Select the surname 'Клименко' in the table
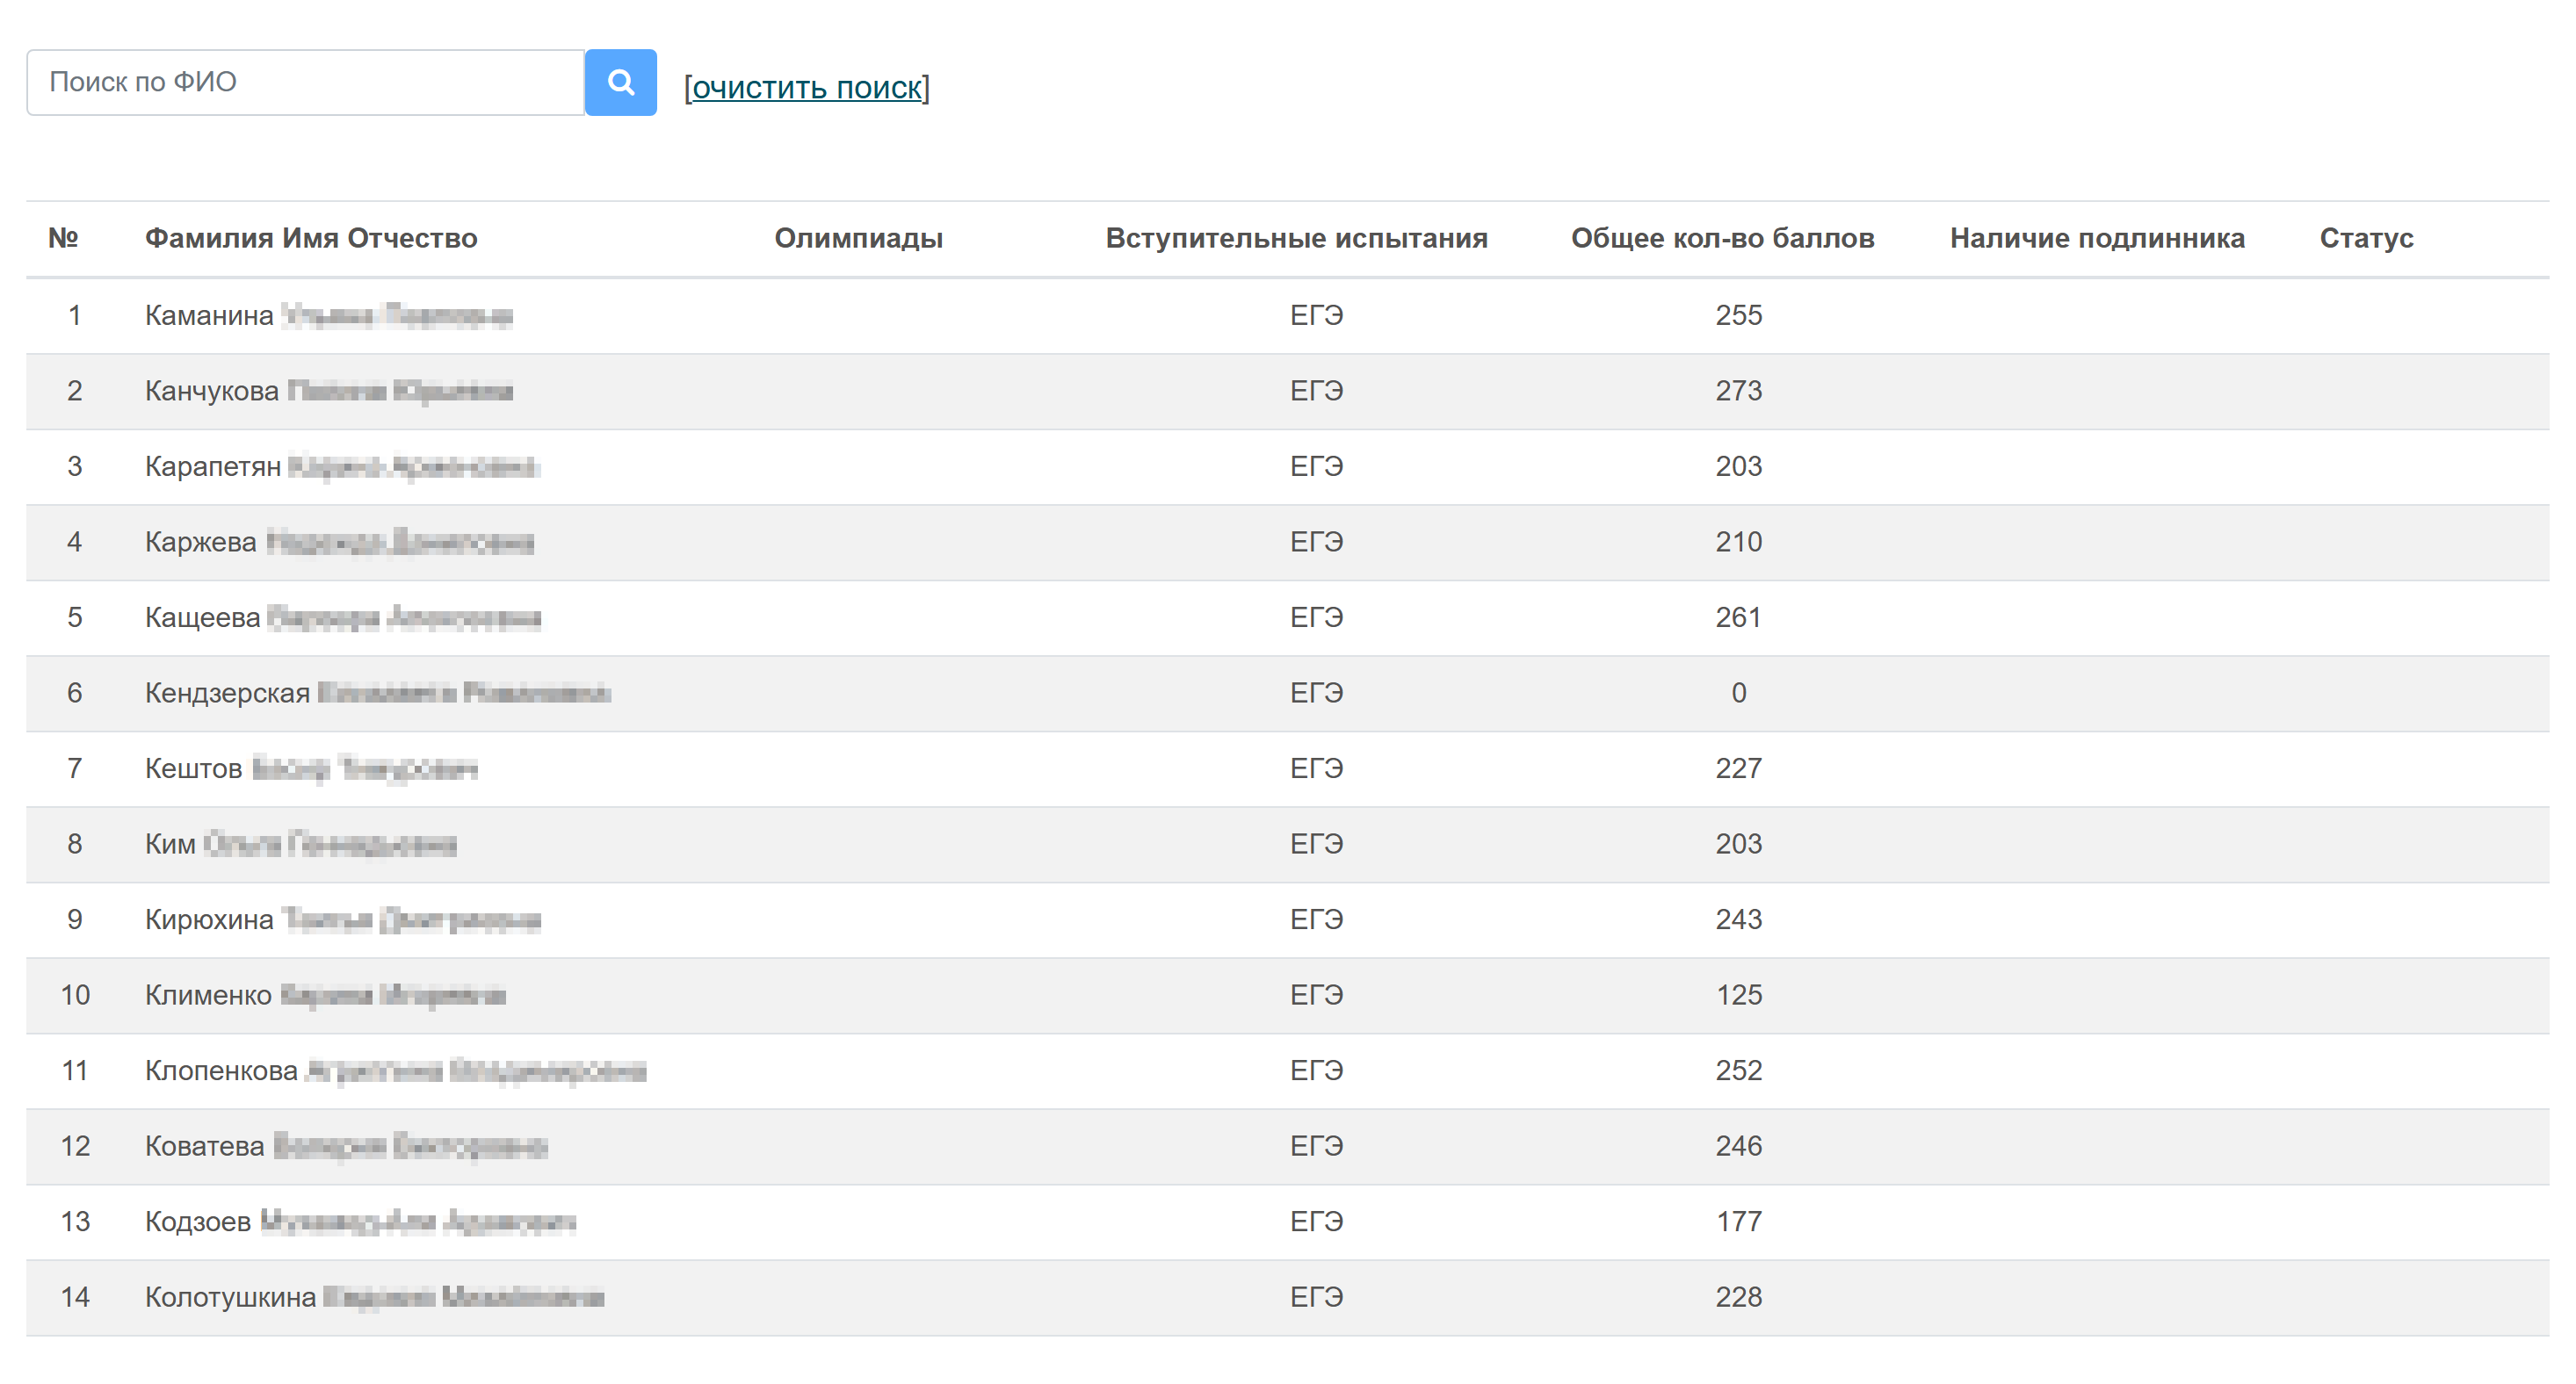Screen dimensions: 2576x1384 pyautogui.click(x=208, y=995)
